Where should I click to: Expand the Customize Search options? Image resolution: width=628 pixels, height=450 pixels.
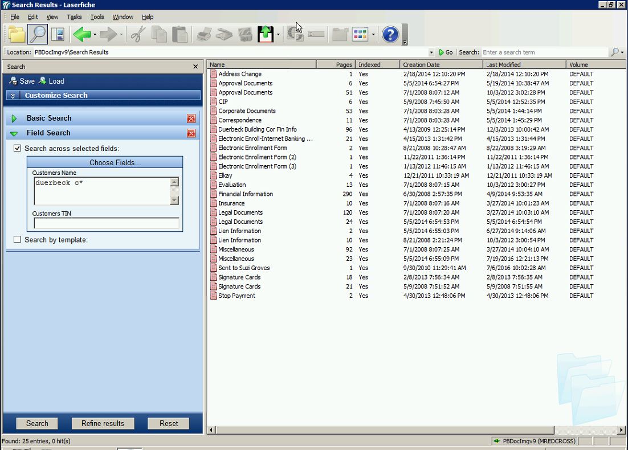pos(13,96)
